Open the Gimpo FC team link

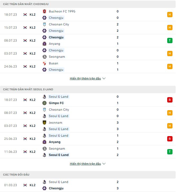tap(56, 103)
